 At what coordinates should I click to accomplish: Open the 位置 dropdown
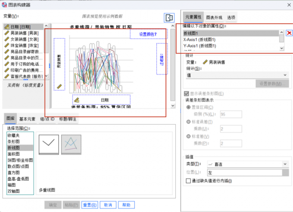248,173
